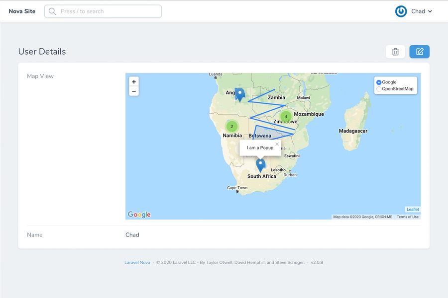Click the Mozambique label on map
The height and width of the screenshot is (298, 448).
coord(309,114)
